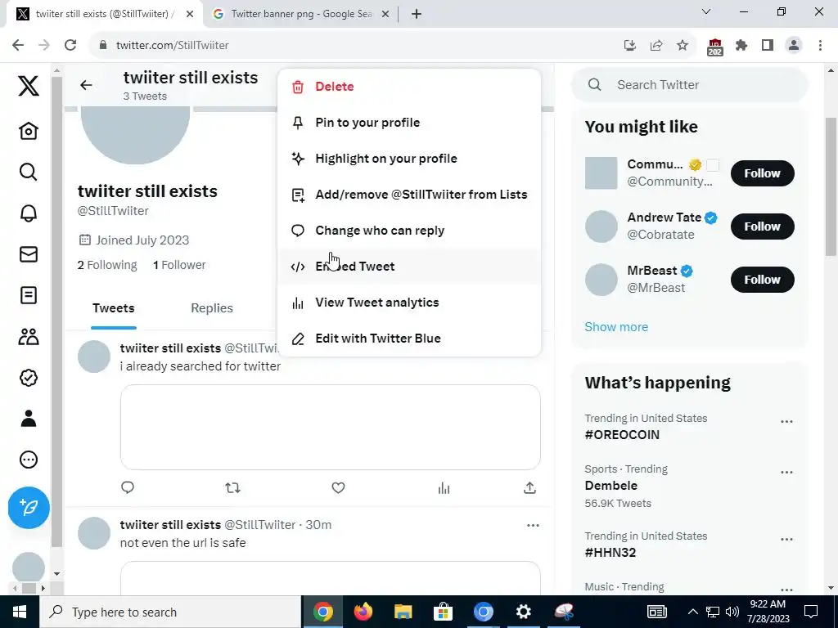Click Windows taskbar search box
Screen dimensions: 838x628
pyautogui.click(x=170, y=612)
